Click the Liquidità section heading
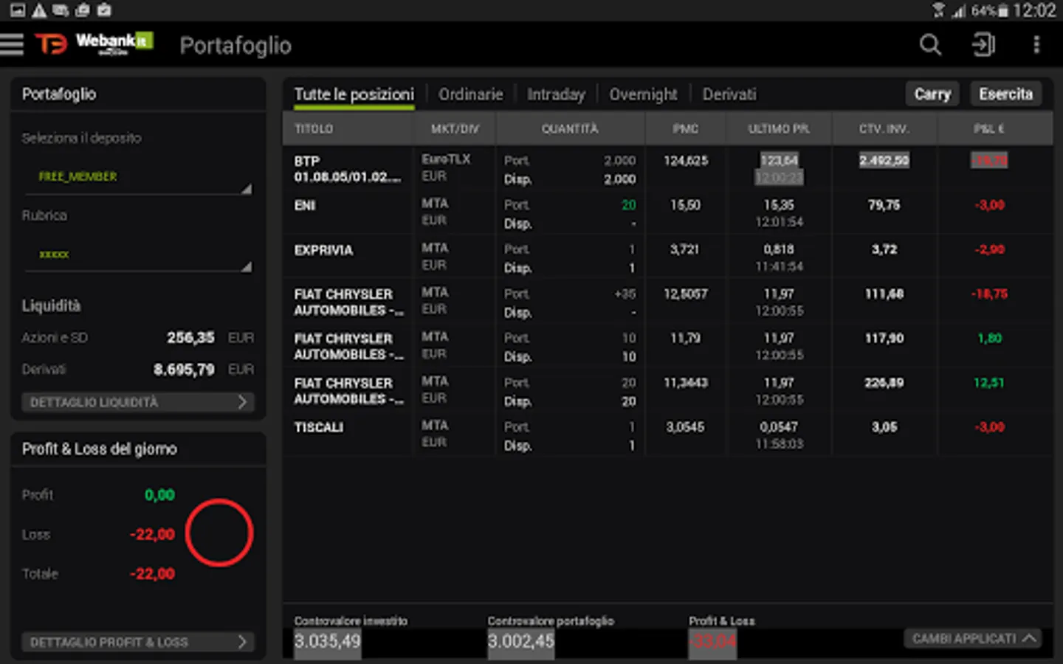Image resolution: width=1063 pixels, height=664 pixels. pos(51,305)
